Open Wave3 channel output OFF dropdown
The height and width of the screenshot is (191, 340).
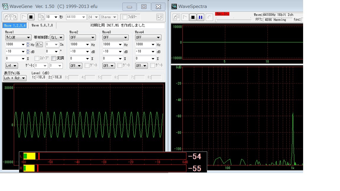point(109,66)
